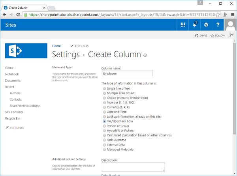Open Site Contents in left navigation
Viewport: 237px width, 176px height.
pos(14,112)
